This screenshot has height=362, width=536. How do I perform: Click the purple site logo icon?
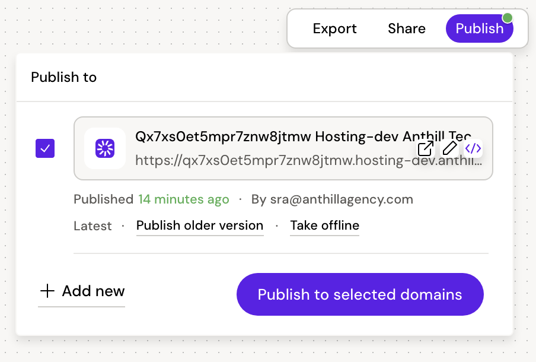click(105, 148)
